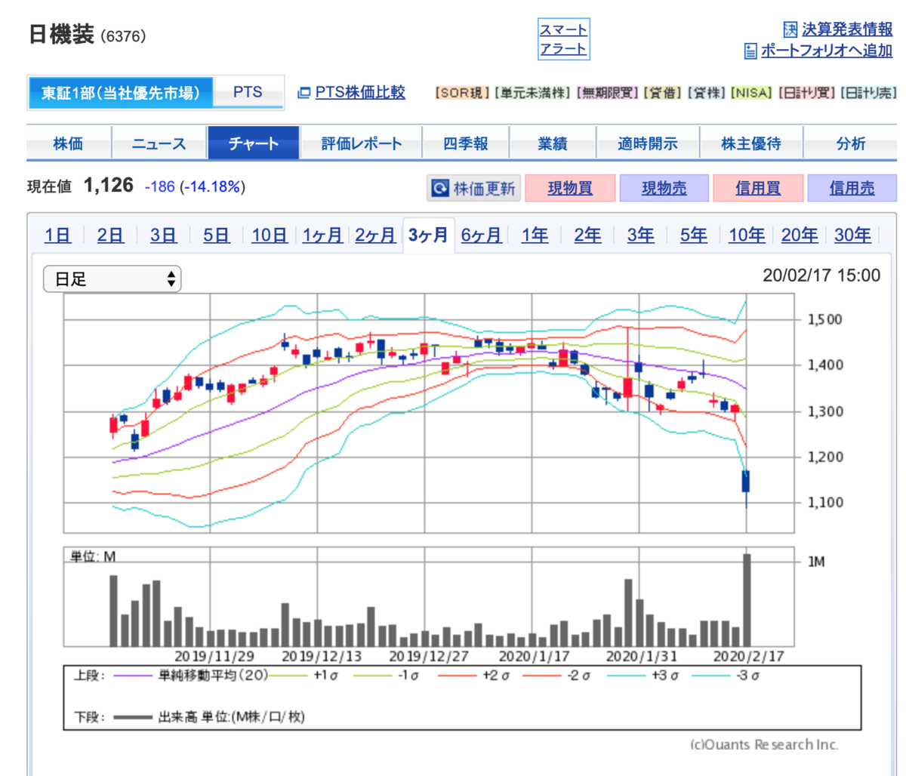Select the 東証1部(当社優先市場) market tab

coord(121,93)
